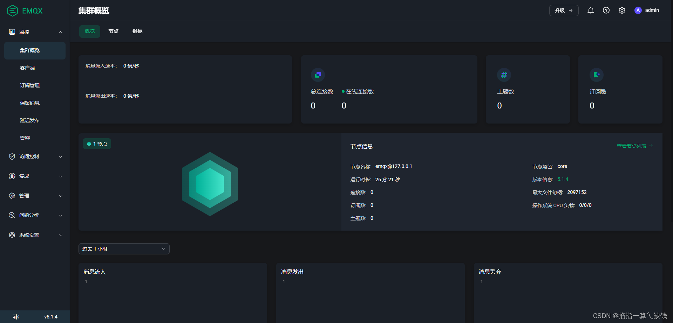The image size is (673, 323).
Task: Switch to the 指标 tab
Action: point(137,31)
